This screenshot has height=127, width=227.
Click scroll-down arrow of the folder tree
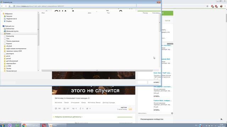click(x=38, y=71)
